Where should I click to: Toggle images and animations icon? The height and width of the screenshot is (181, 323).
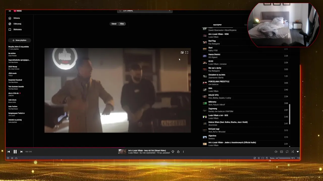pos(267,158)
